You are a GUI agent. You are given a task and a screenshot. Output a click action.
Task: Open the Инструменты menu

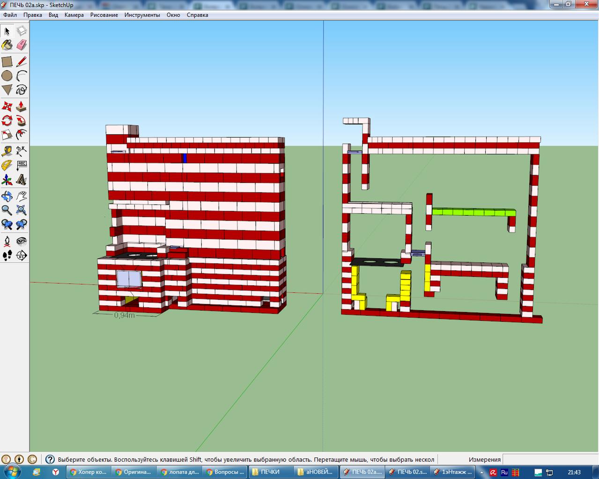[142, 15]
